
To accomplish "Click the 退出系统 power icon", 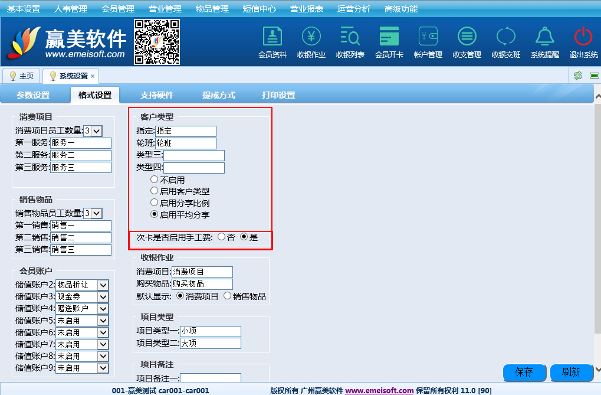I will point(583,37).
